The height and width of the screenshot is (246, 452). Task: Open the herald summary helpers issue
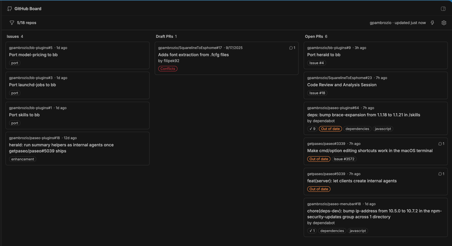[61, 148]
